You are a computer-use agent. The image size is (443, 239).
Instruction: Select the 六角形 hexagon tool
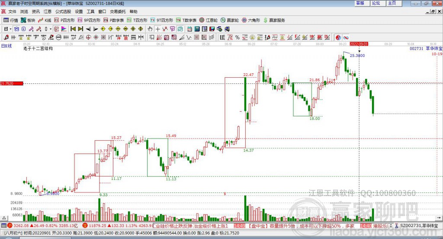(x=251, y=20)
